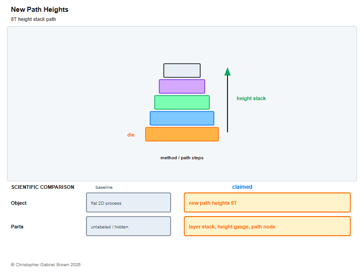Click the 'New Path Heights' title
Screen dimensions: 364x273
coord(40,10)
